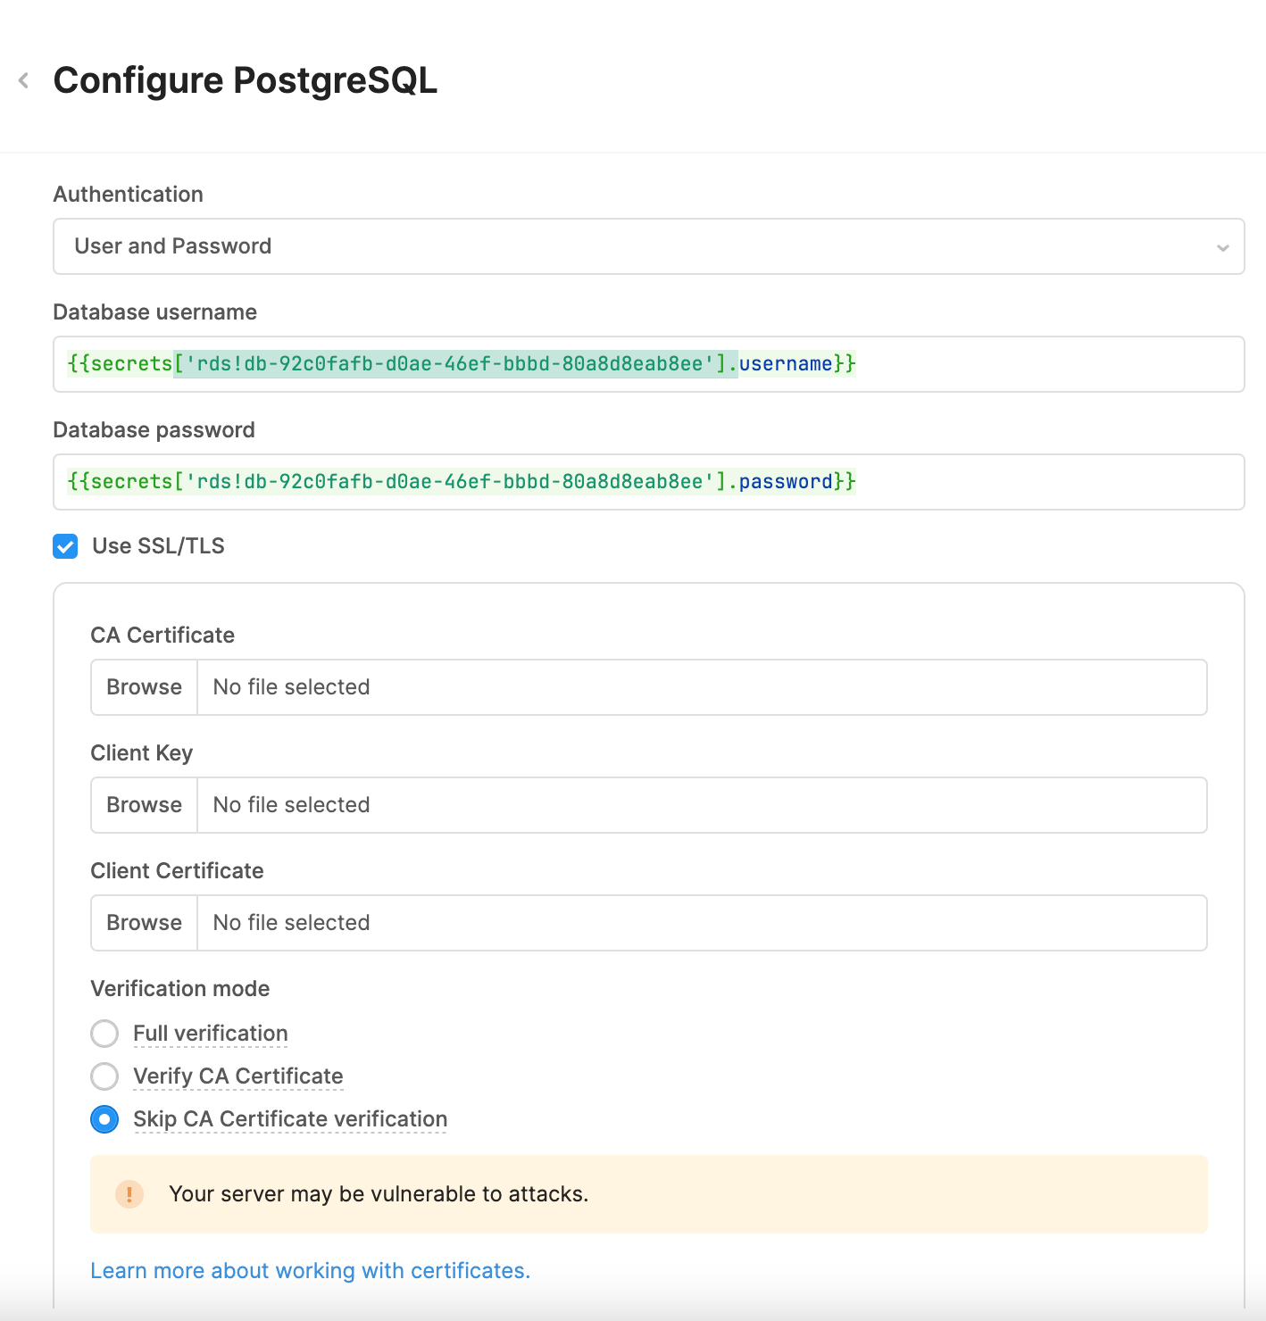Browse for a CA Certificate file
This screenshot has width=1266, height=1321.
click(x=144, y=687)
